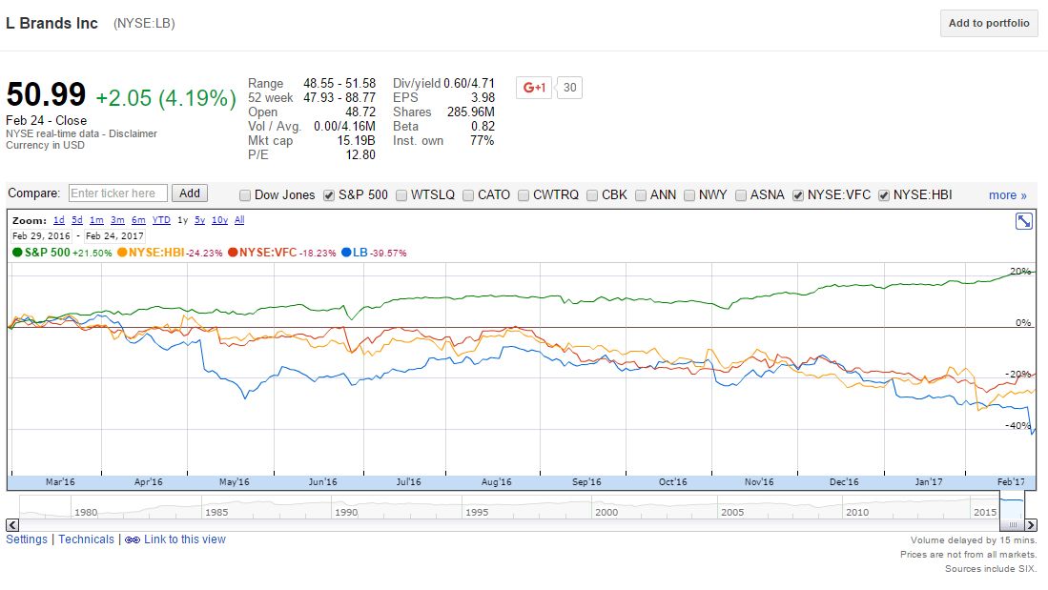Click the orange NYSE:HBI legend dot

(122, 253)
